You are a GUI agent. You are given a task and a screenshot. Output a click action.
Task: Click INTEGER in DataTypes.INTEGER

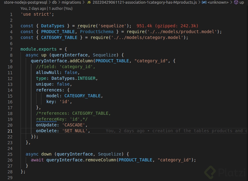coord(86,78)
